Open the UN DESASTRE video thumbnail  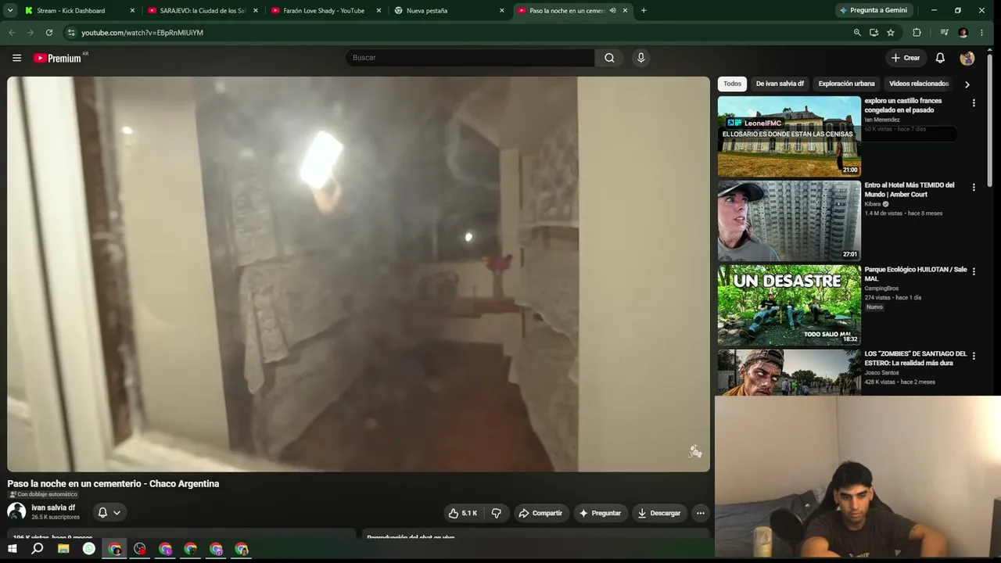pos(789,305)
